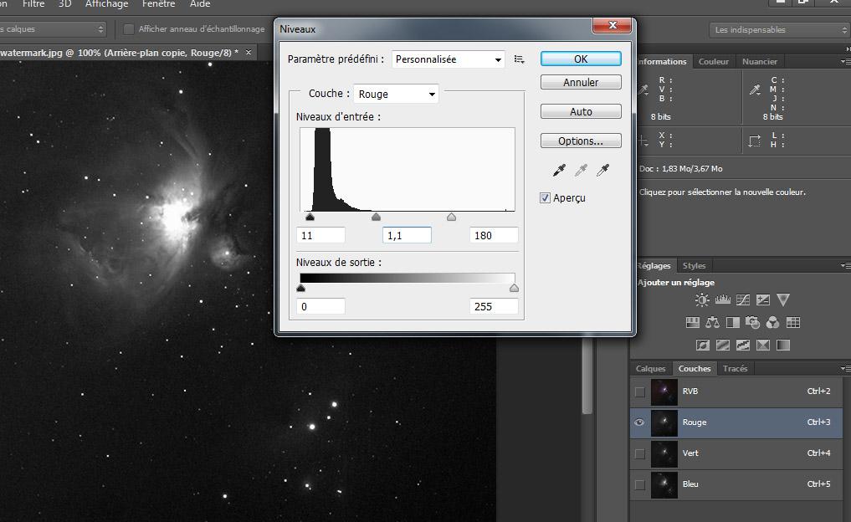Pick the gray point eyedropper
The width and height of the screenshot is (851, 522).
(x=581, y=171)
